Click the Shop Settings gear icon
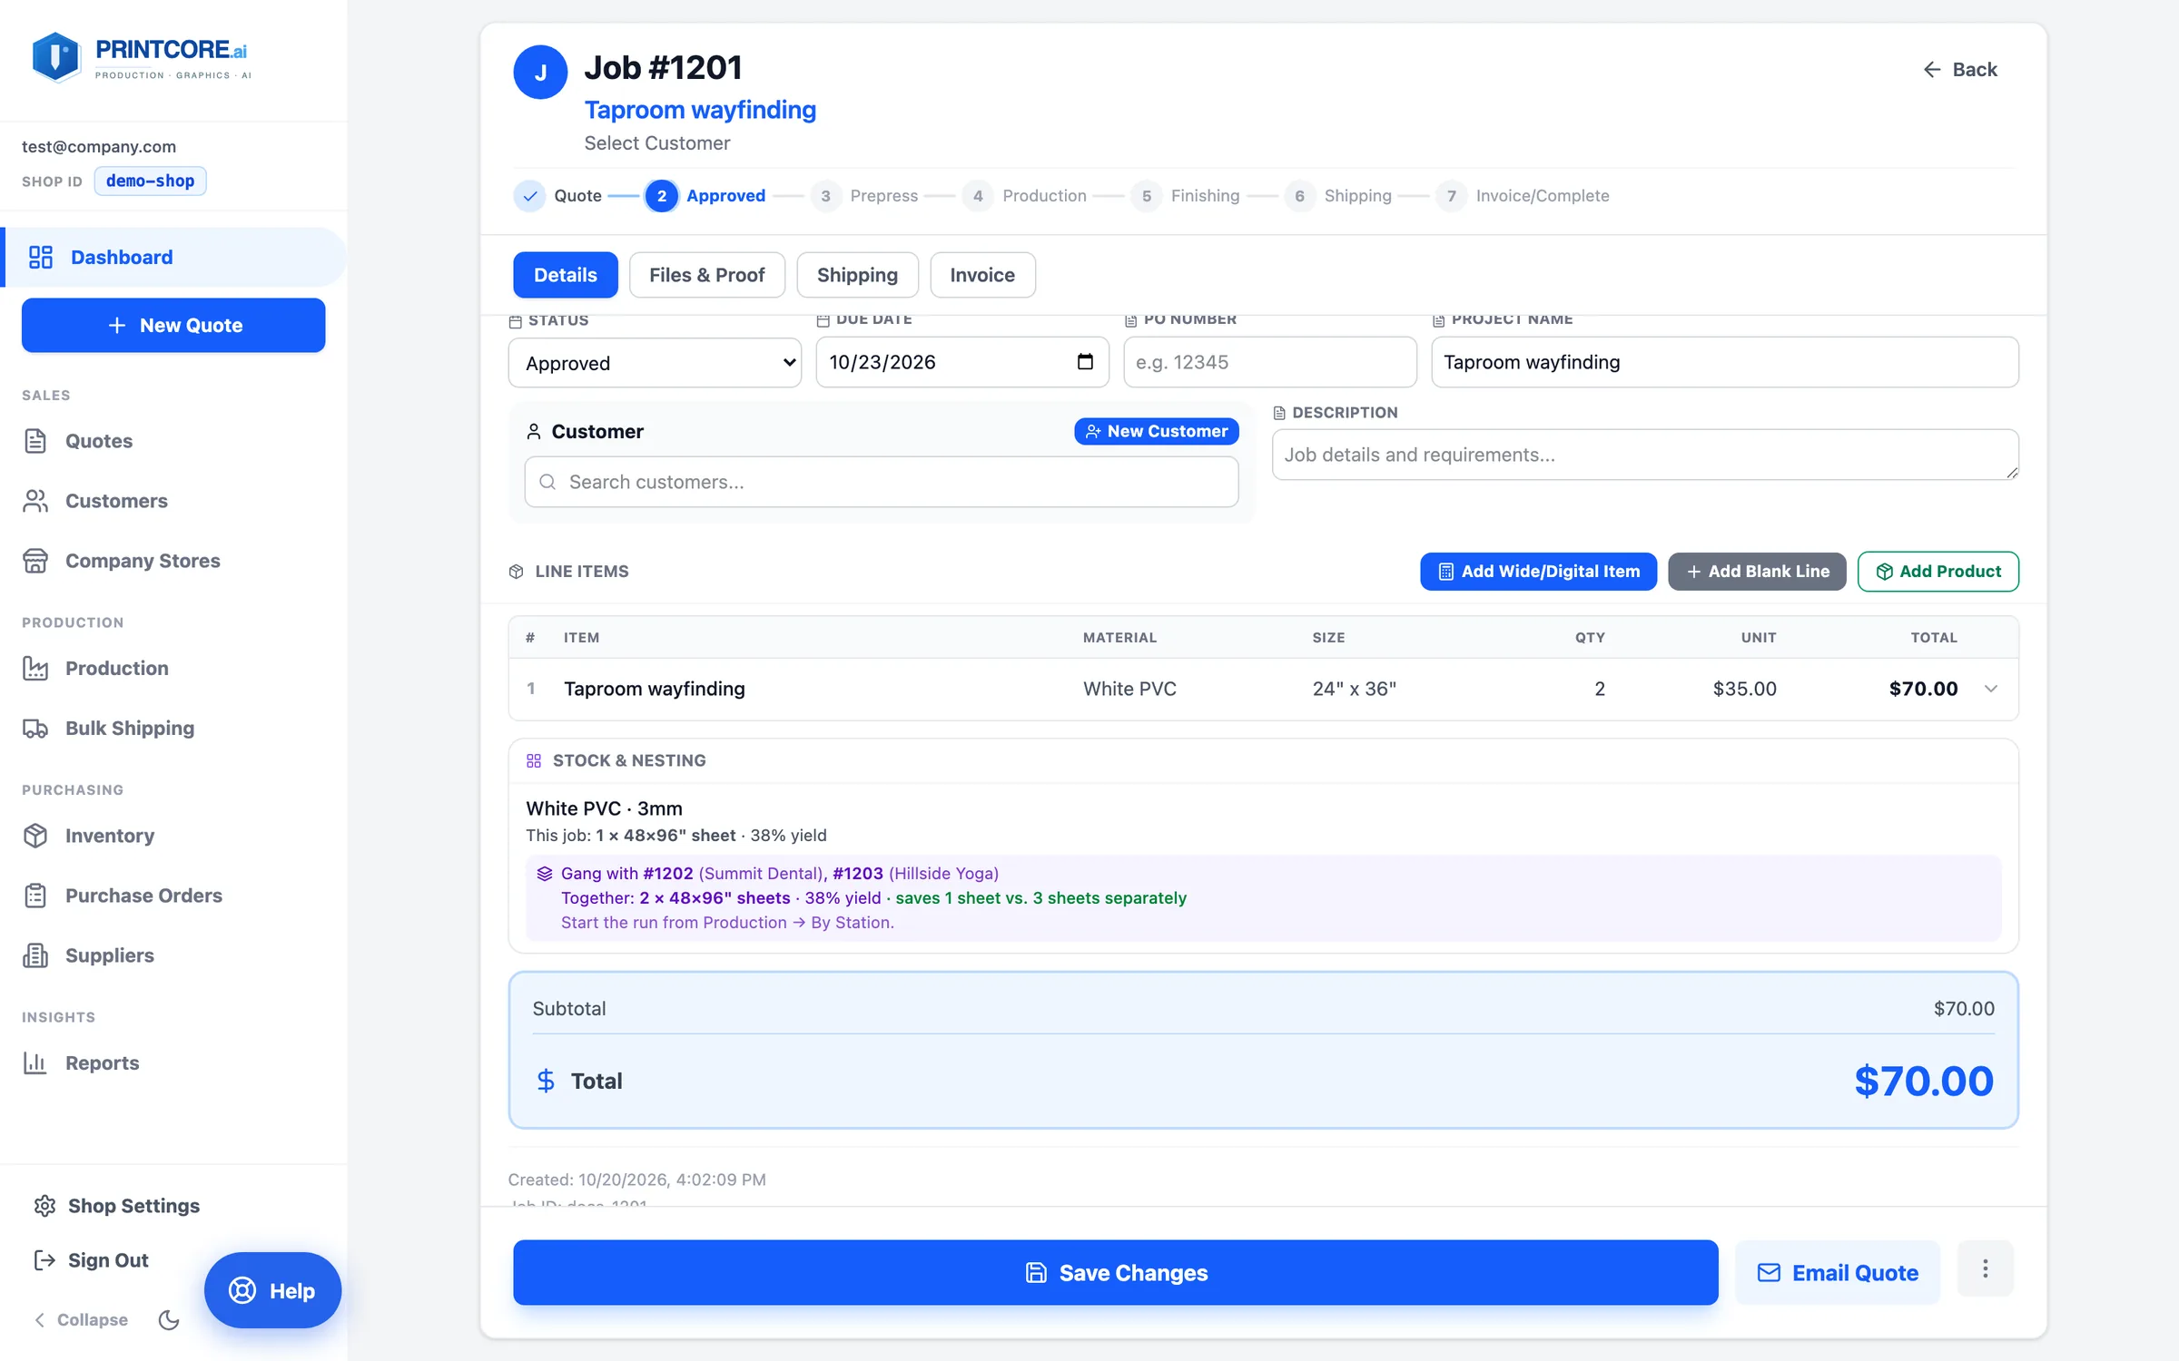Viewport: 2179px width, 1361px height. click(44, 1206)
